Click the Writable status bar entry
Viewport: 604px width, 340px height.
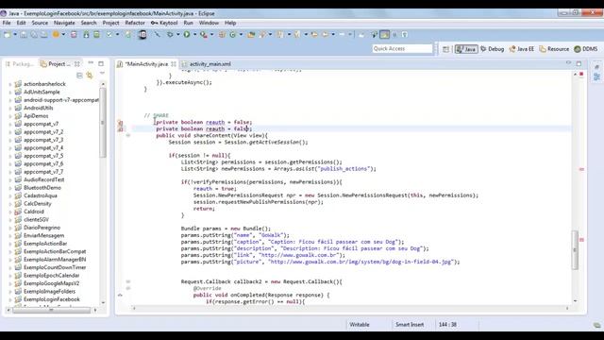pos(359,325)
